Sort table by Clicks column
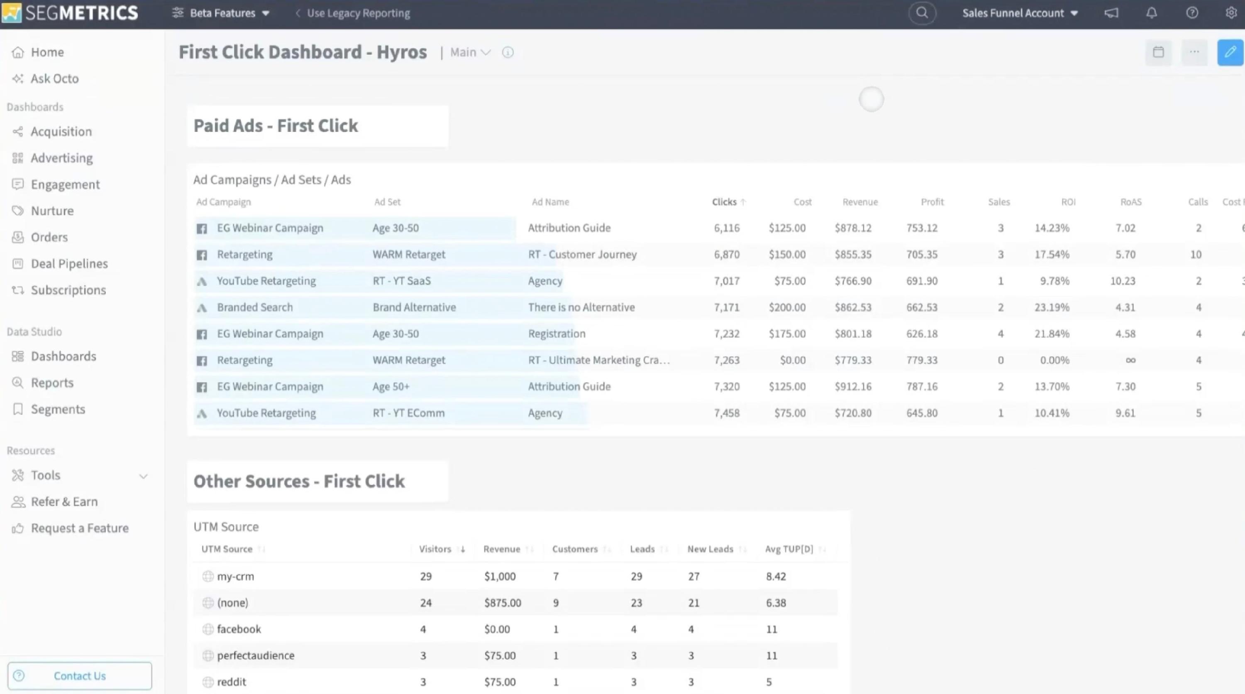 point(729,202)
